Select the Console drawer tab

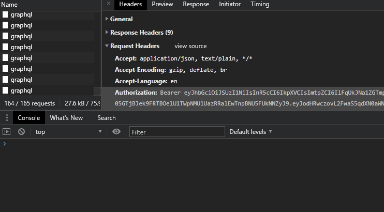pos(29,118)
